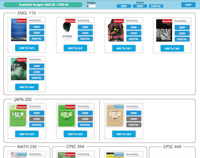Screen dimensions: 200x158
Task: Select USED availability for Alice Munro book
Action: (37, 72)
